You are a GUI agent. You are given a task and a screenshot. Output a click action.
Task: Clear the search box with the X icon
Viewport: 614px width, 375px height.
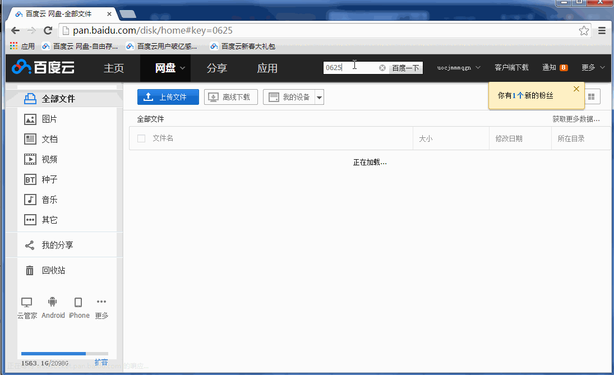point(382,68)
